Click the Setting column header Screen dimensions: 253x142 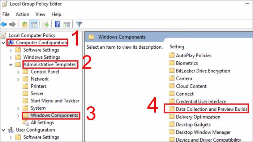click(x=177, y=46)
